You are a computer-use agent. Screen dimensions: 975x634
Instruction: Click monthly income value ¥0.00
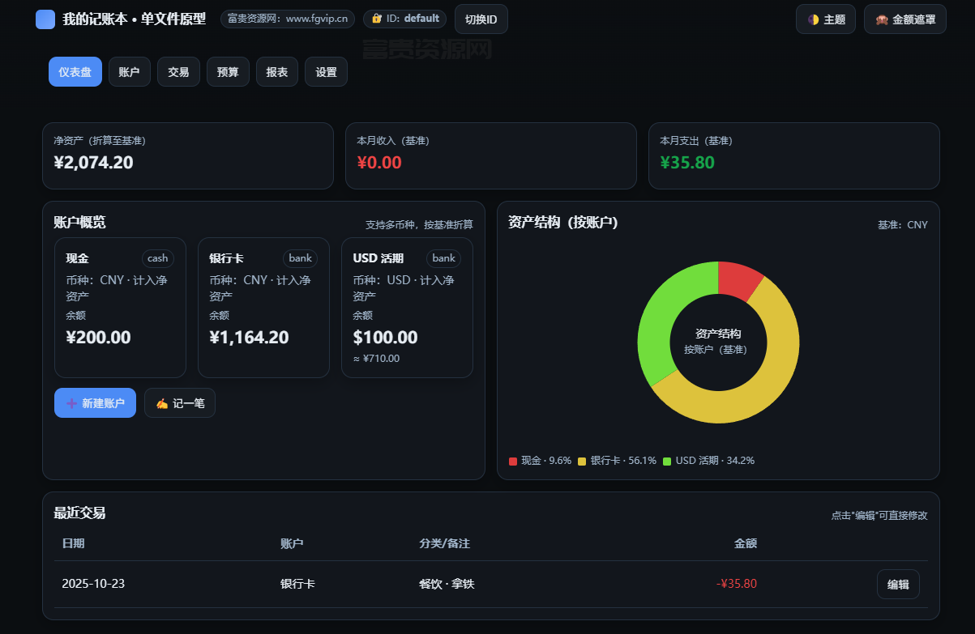coord(379,163)
